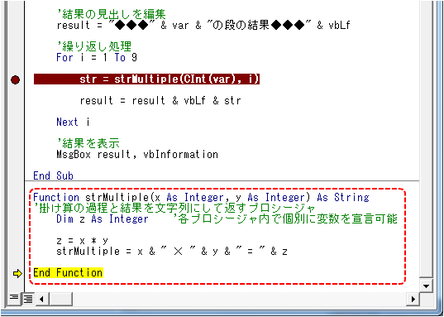Click the result = result & vbLf & str line
444x317 pixels.
coord(160,100)
